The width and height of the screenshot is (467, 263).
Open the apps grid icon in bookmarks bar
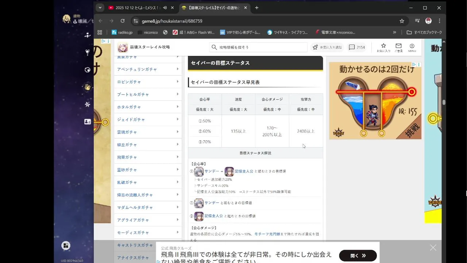point(100,32)
